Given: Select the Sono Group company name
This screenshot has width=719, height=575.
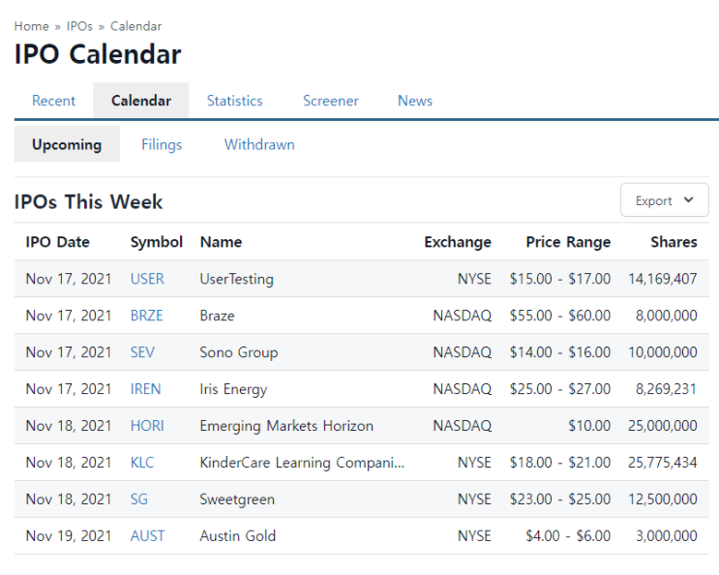Looking at the screenshot, I should [x=239, y=352].
